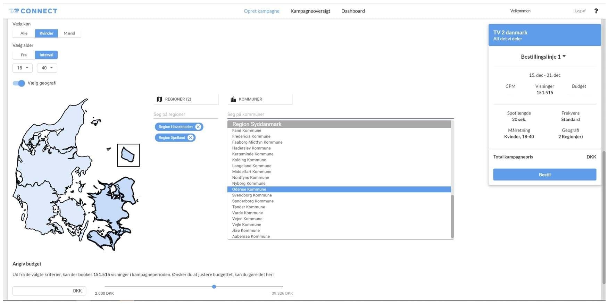Select Mænd gender option
The width and height of the screenshot is (608, 304).
tap(69, 33)
